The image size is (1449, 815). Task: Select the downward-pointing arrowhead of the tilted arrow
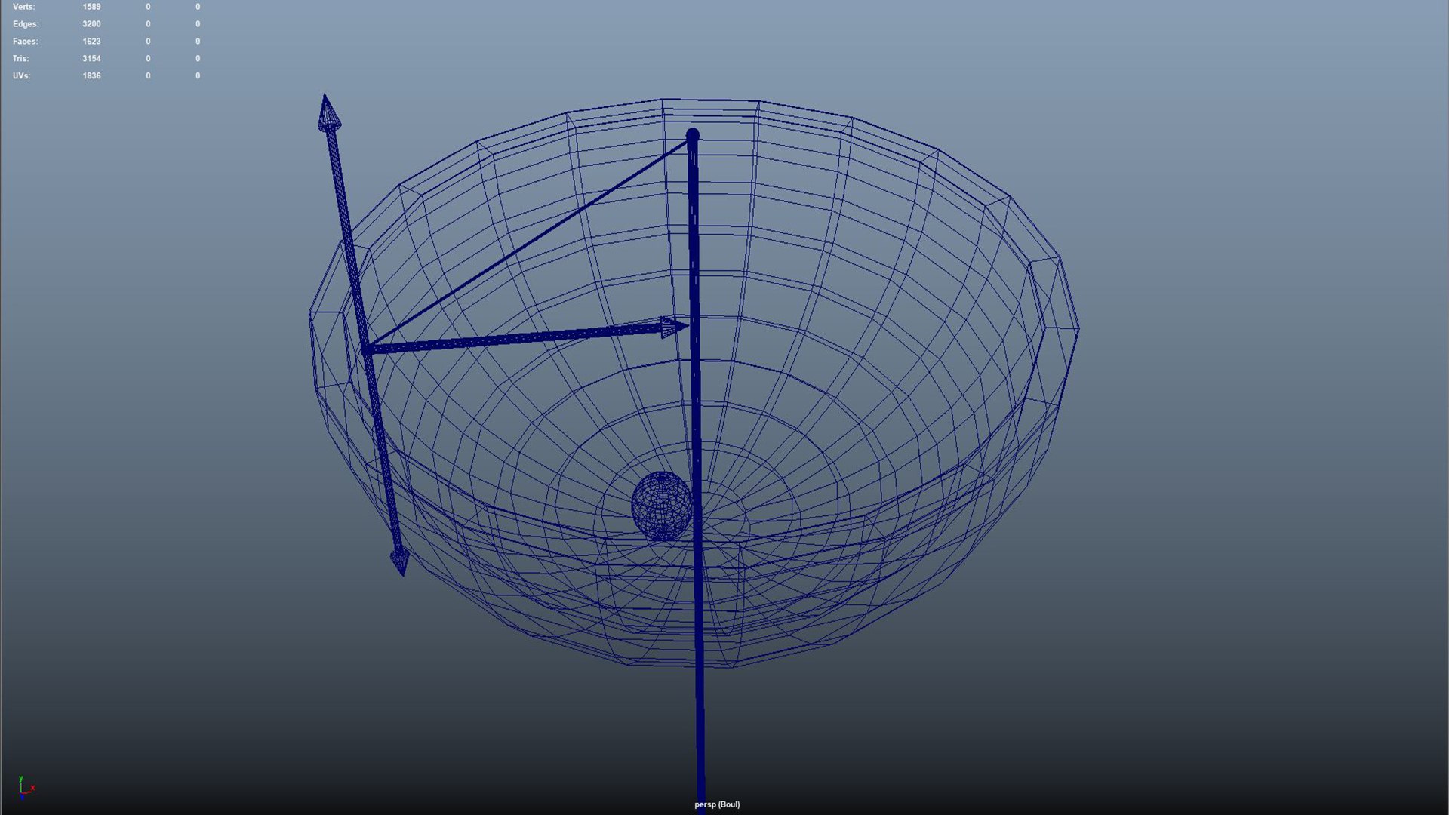tap(400, 562)
